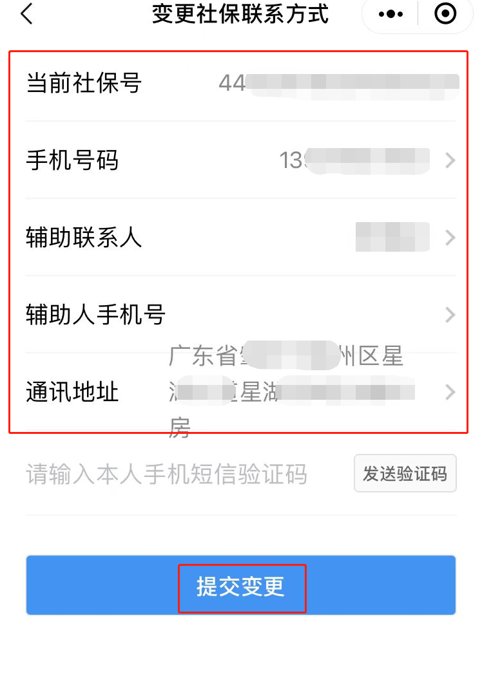Screen dimensions: 482x674
Task: Open the three-dot more options menu
Action: pyautogui.click(x=390, y=14)
